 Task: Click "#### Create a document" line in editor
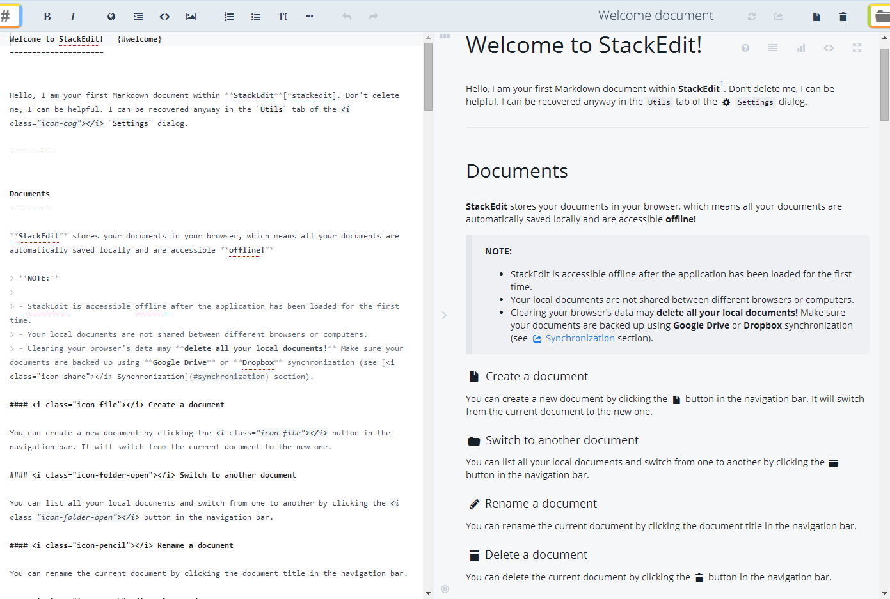pyautogui.click(x=117, y=405)
